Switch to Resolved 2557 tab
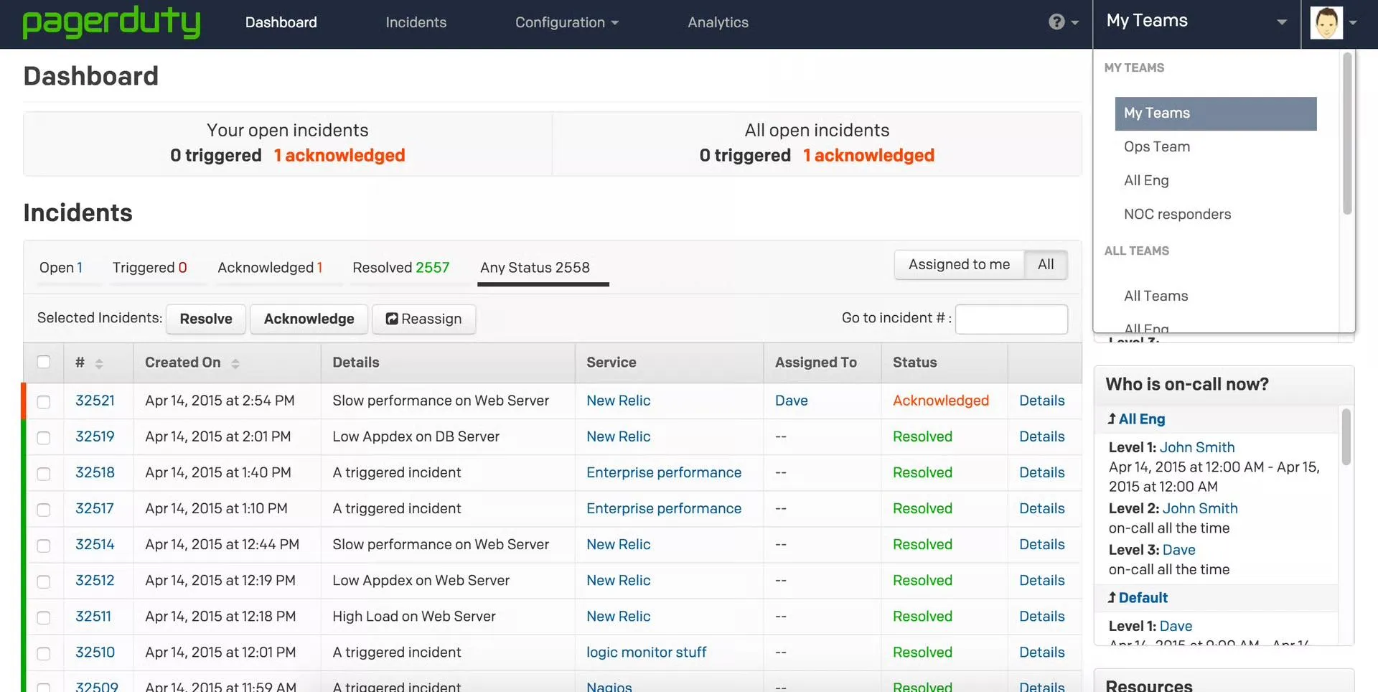Screen dimensions: 1378x692 point(400,268)
